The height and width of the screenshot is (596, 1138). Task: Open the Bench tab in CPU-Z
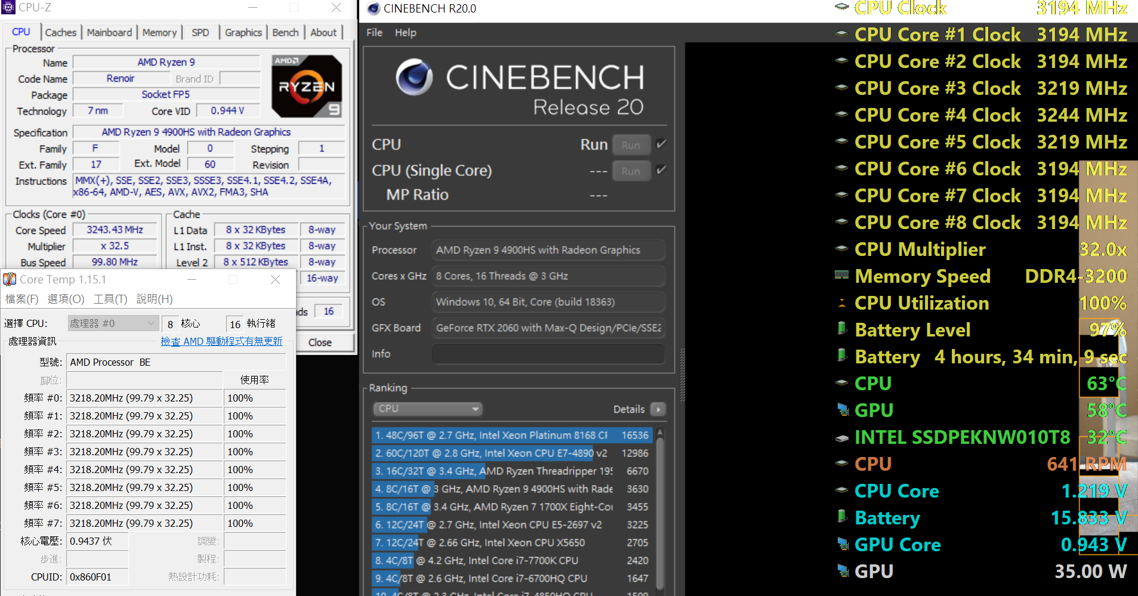click(285, 33)
